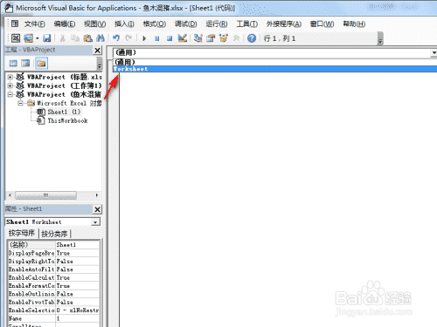Image resolution: width=437 pixels, height=327 pixels.
Task: Switch to the 按字母序 tab
Action: [22, 233]
